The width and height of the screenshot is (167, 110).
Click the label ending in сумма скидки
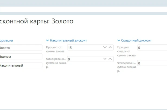(127, 67)
